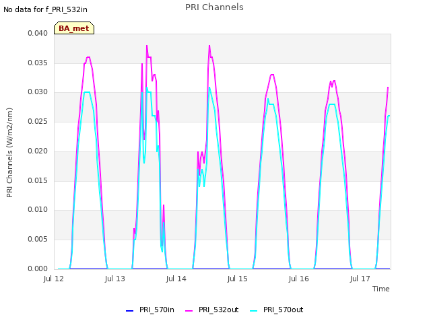Click the BA_met label tag

(x=74, y=28)
